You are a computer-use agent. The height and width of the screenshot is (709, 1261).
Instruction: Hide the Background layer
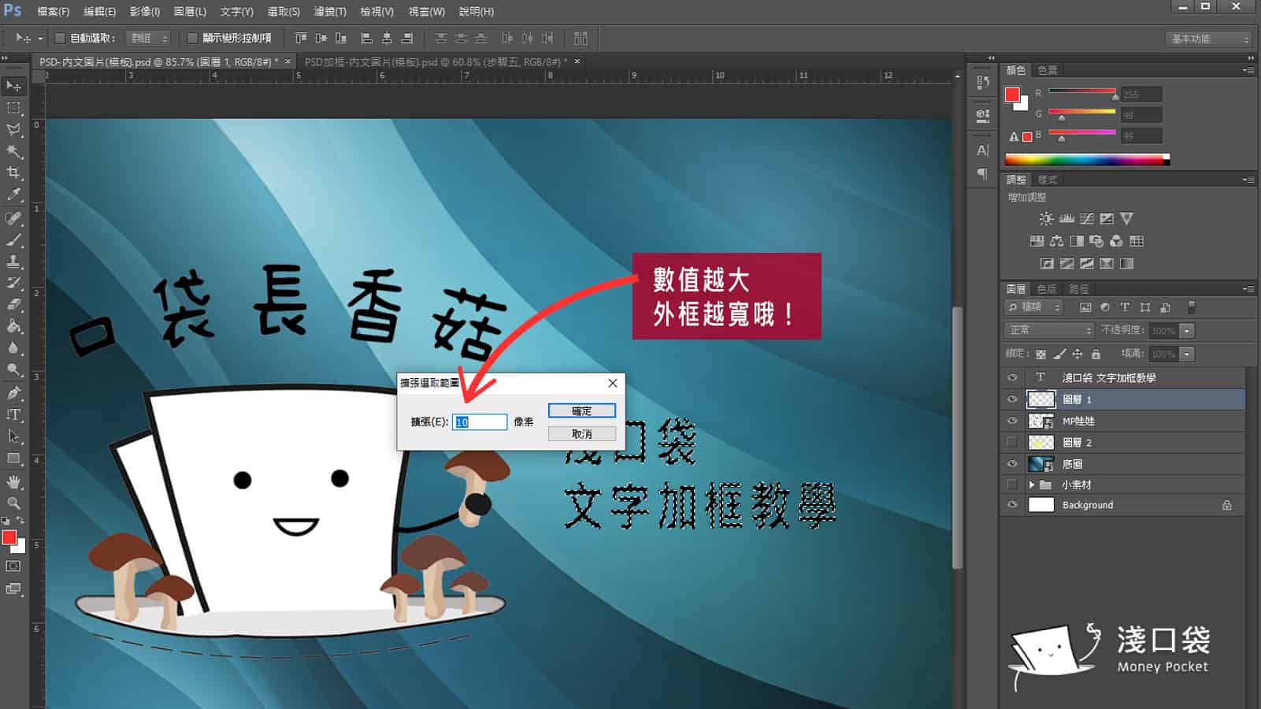pyautogui.click(x=1013, y=505)
